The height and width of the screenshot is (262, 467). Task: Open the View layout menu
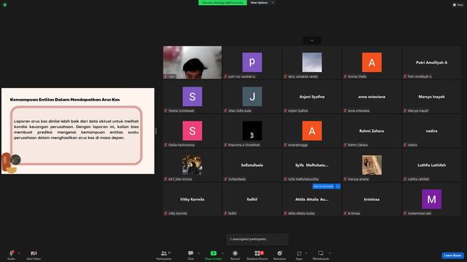tap(458, 5)
